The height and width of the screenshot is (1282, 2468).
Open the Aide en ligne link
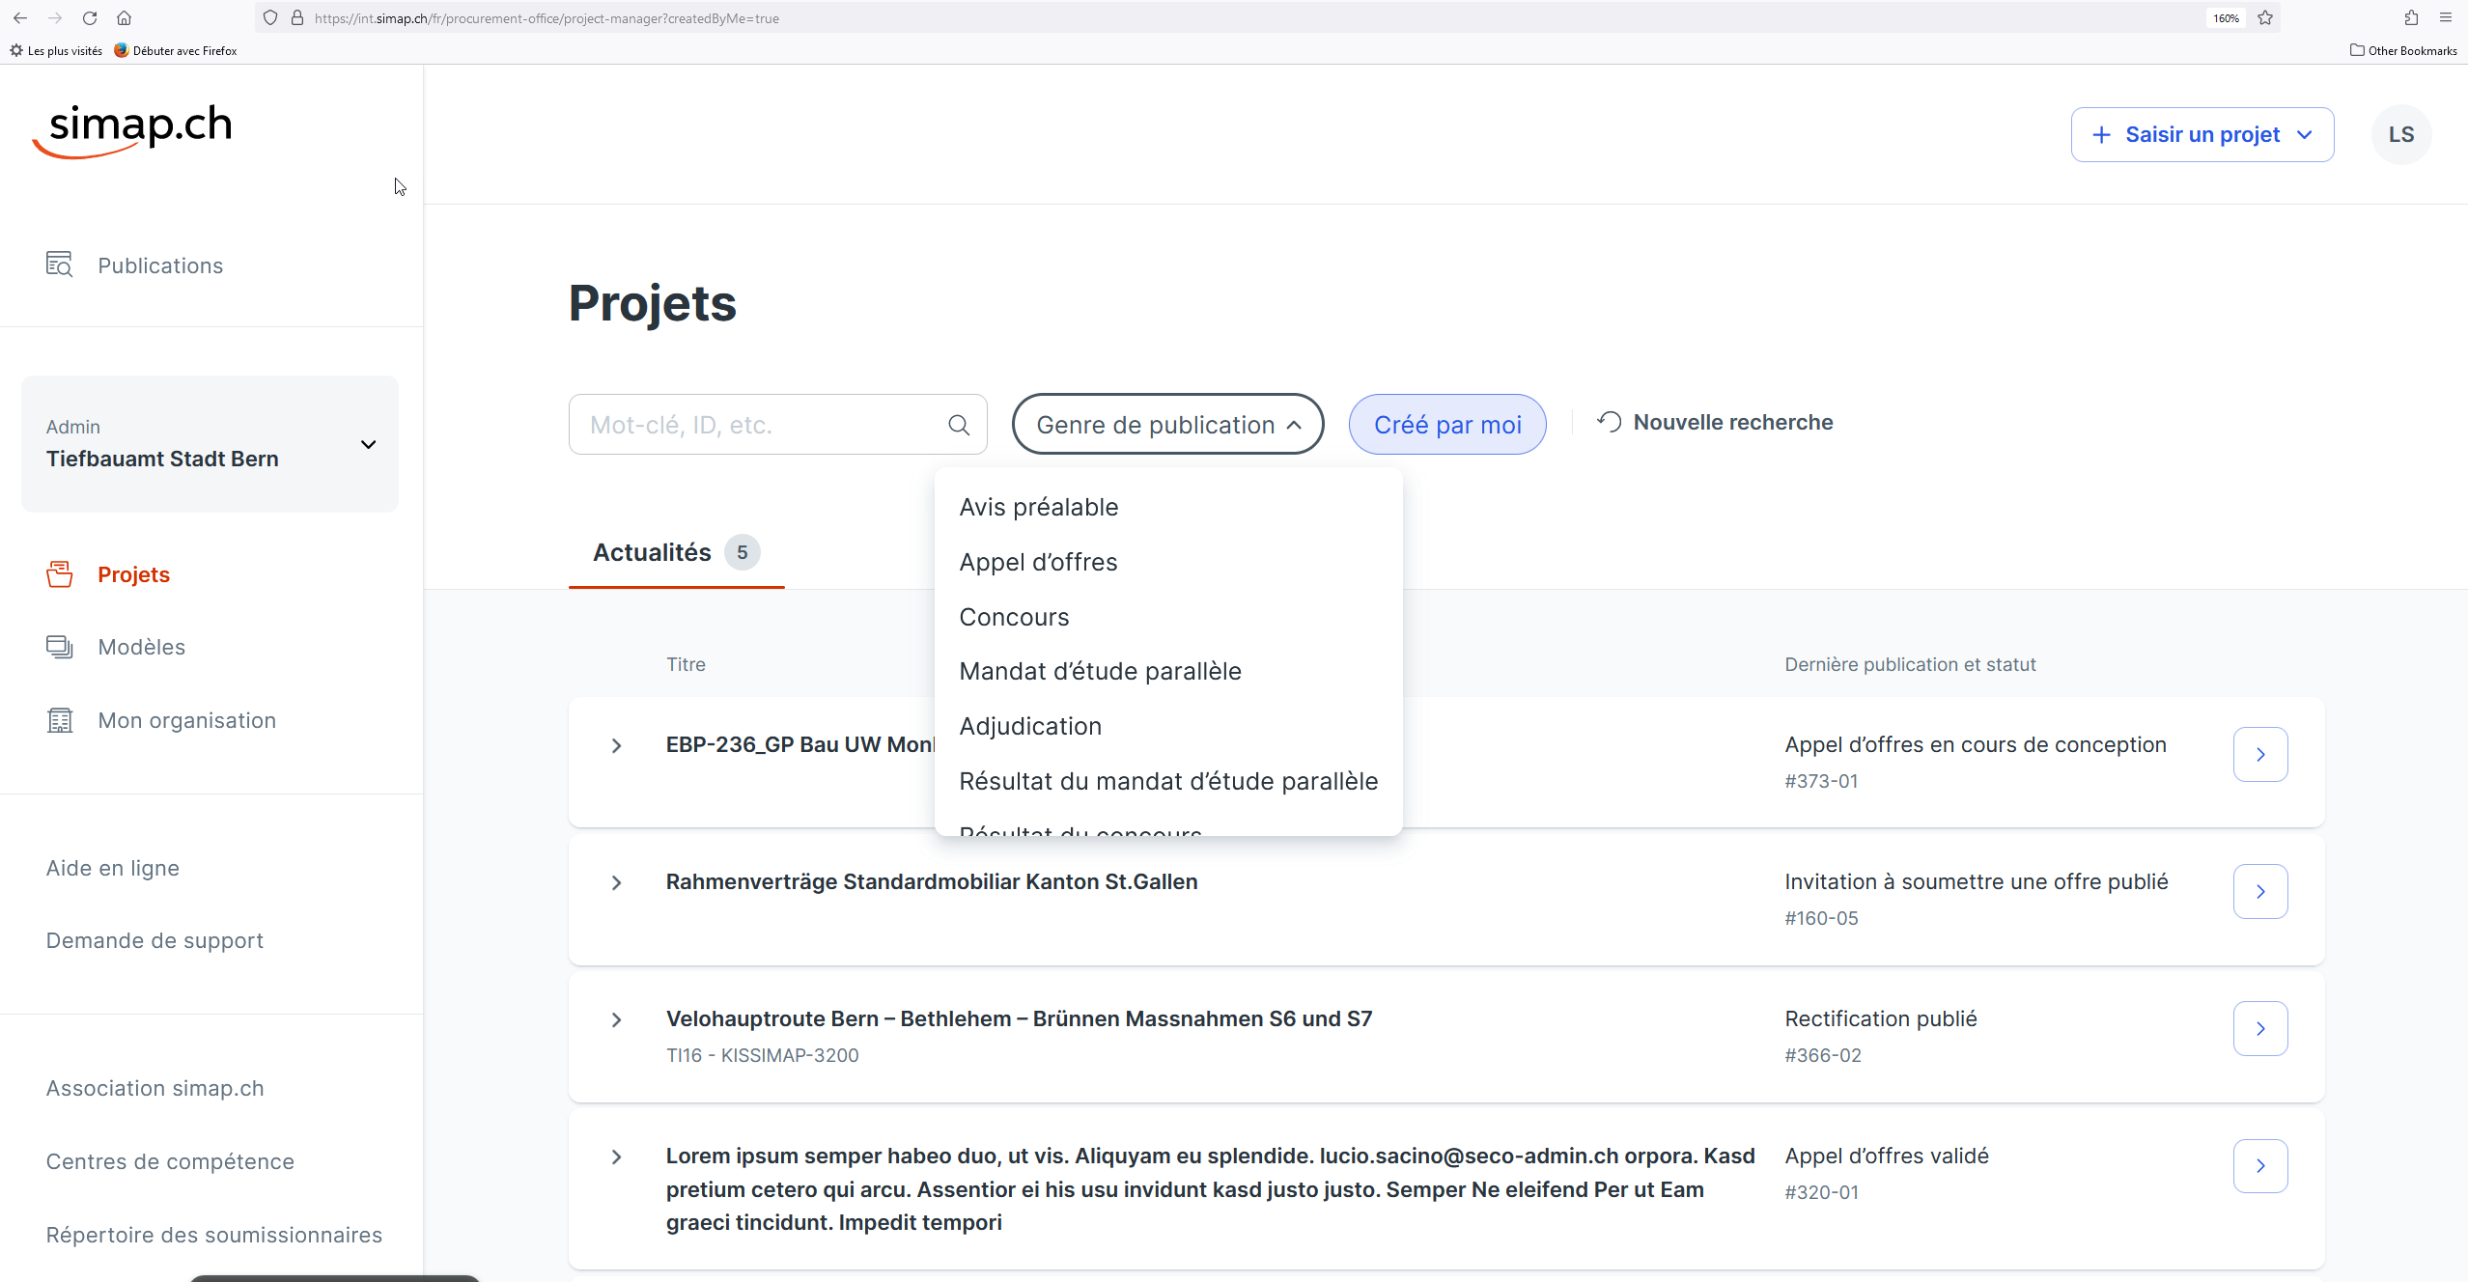[x=113, y=868]
